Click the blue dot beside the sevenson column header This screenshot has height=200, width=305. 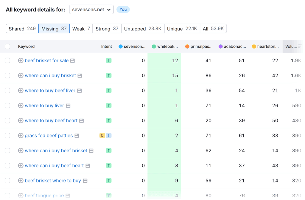121,46
